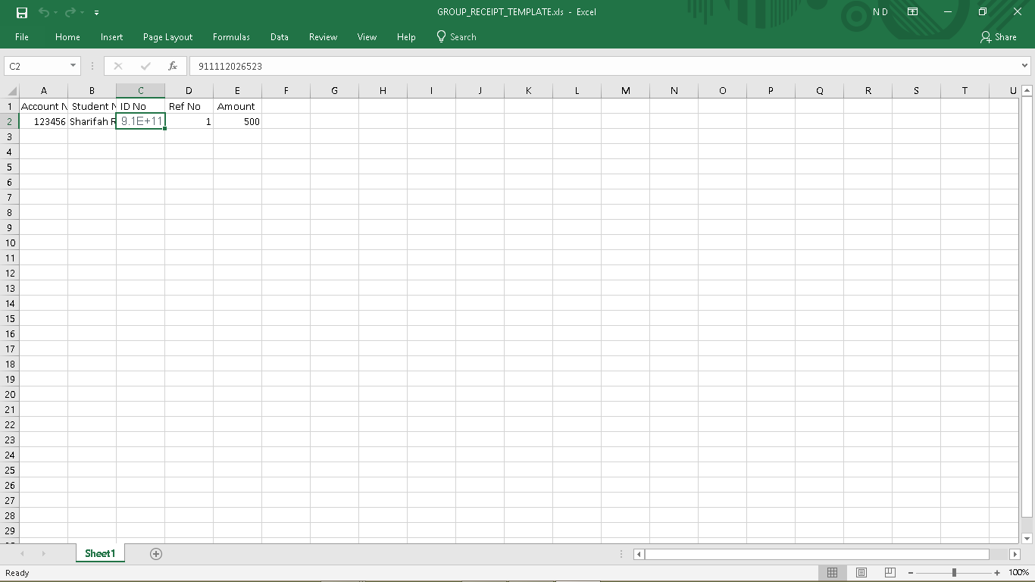Click the vertical scrollbar down arrow
The width and height of the screenshot is (1035, 582).
pyautogui.click(x=1027, y=538)
